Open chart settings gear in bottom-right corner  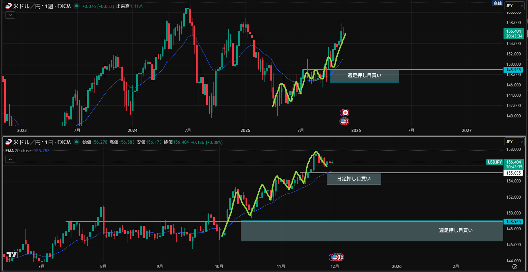[515, 266]
